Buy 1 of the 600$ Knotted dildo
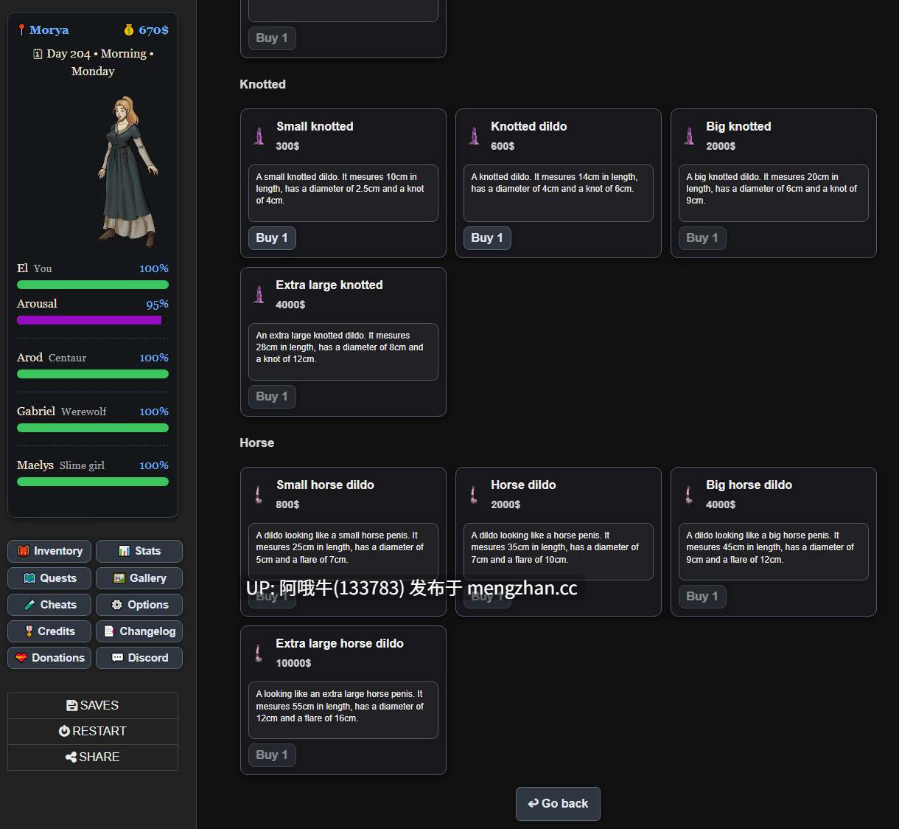Viewport: 899px width, 829px height. (487, 238)
